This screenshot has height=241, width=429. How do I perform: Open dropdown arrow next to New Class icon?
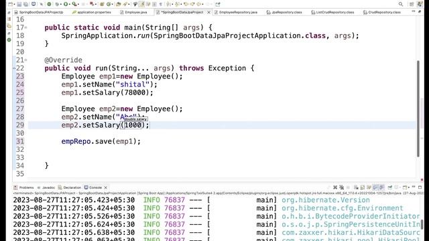click(112, 5)
